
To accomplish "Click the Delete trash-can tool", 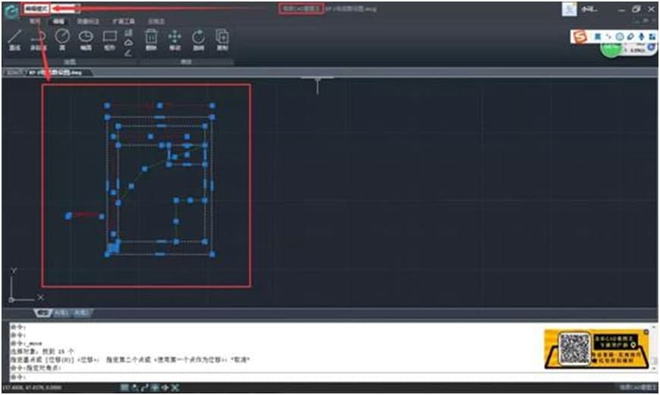I will 151,40.
